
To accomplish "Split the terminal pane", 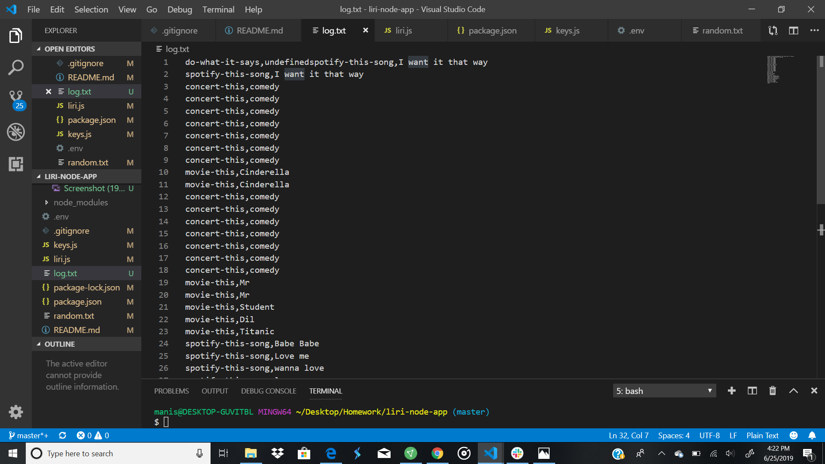I will 752,391.
